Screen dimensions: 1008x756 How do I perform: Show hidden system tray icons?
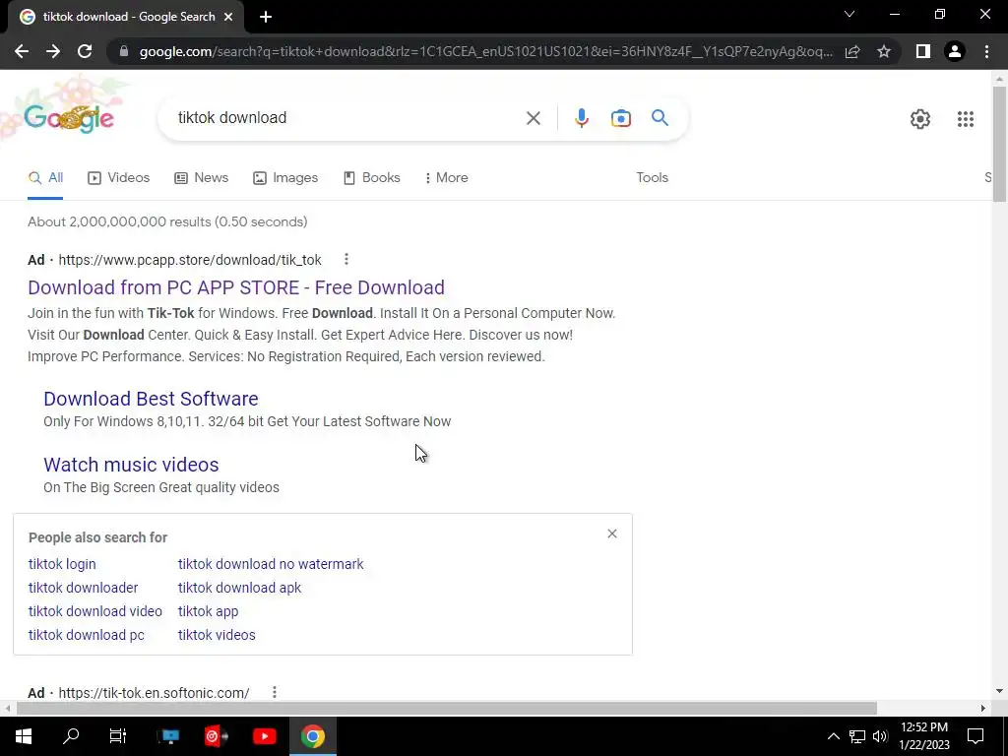click(833, 736)
